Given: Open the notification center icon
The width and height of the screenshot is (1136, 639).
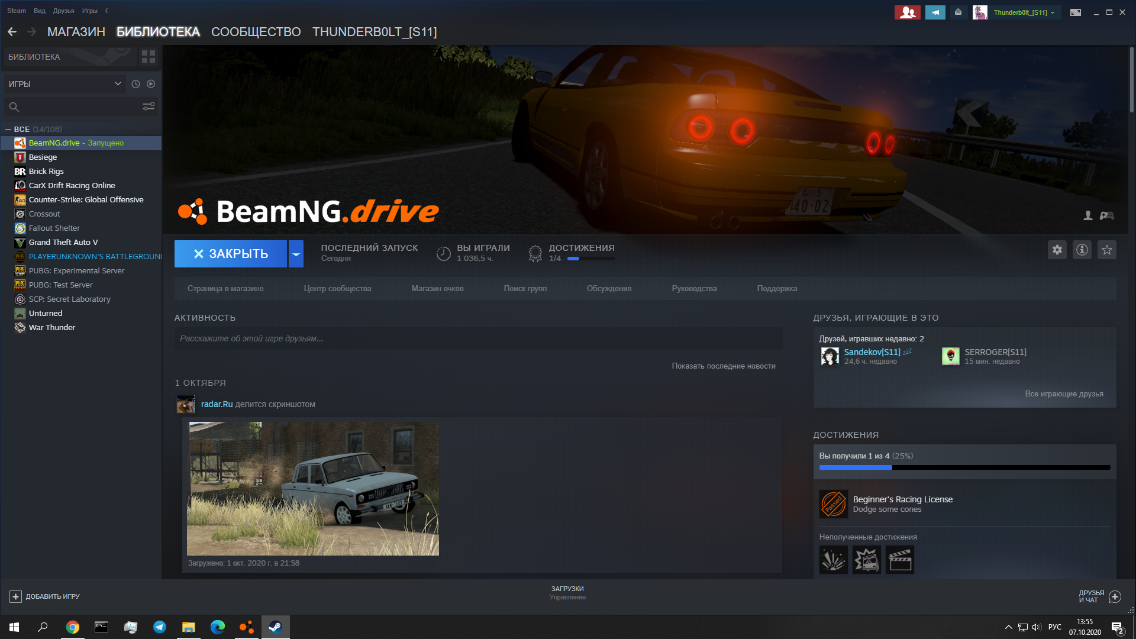Looking at the screenshot, I should coord(1117,628).
